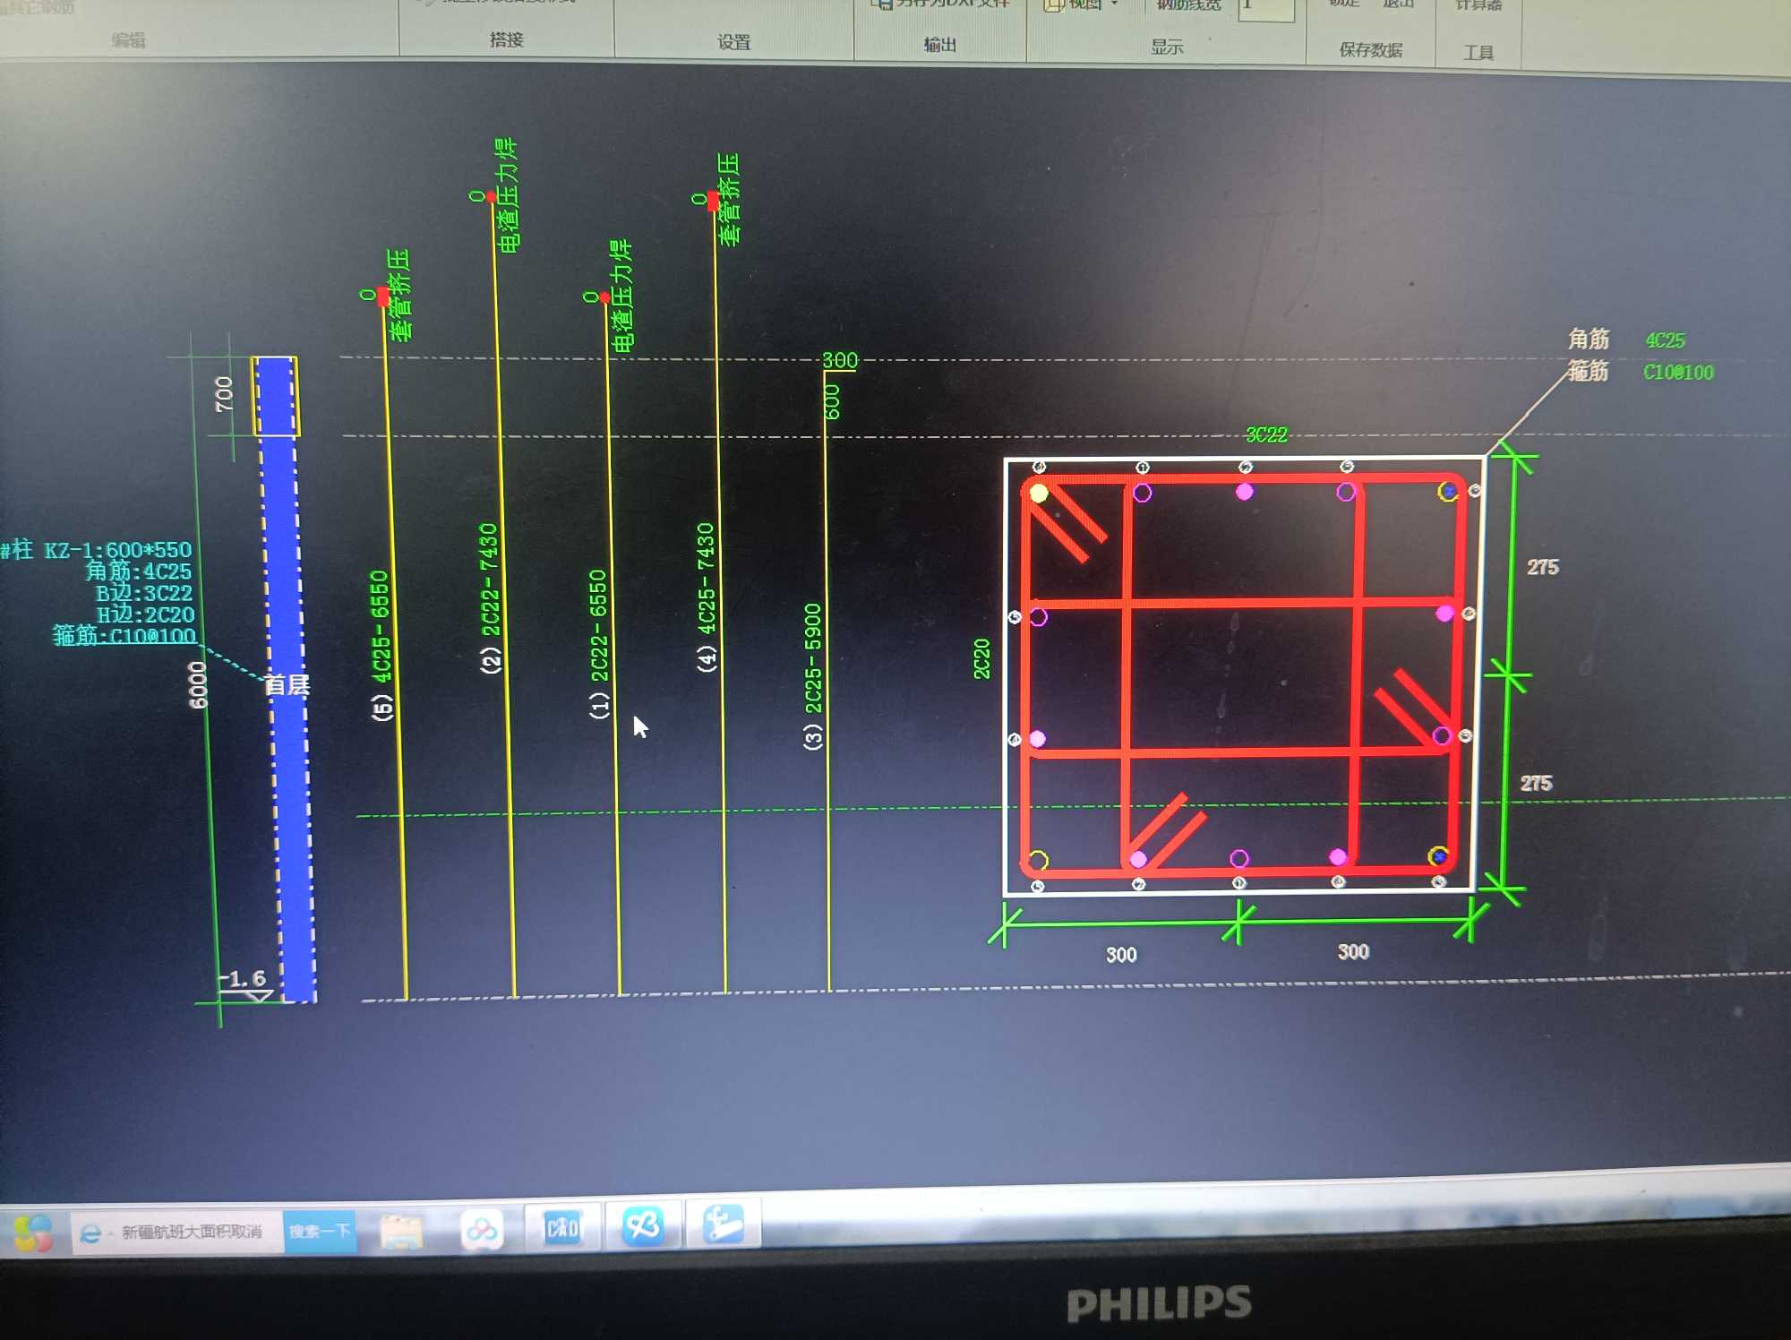The image size is (1791, 1340).
Task: Click the red connector marker on bar (2) 2C22
Action: point(491,196)
